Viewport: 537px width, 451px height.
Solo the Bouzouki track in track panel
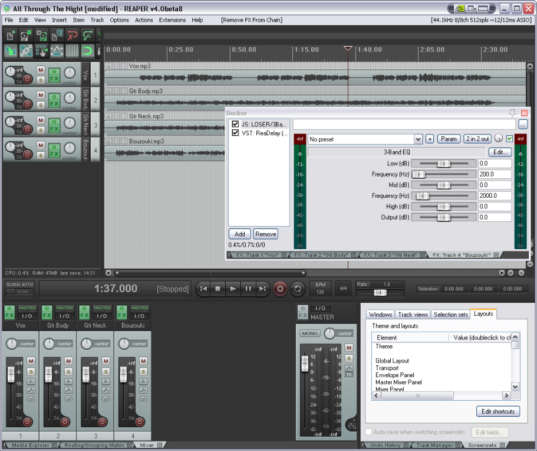[x=41, y=155]
